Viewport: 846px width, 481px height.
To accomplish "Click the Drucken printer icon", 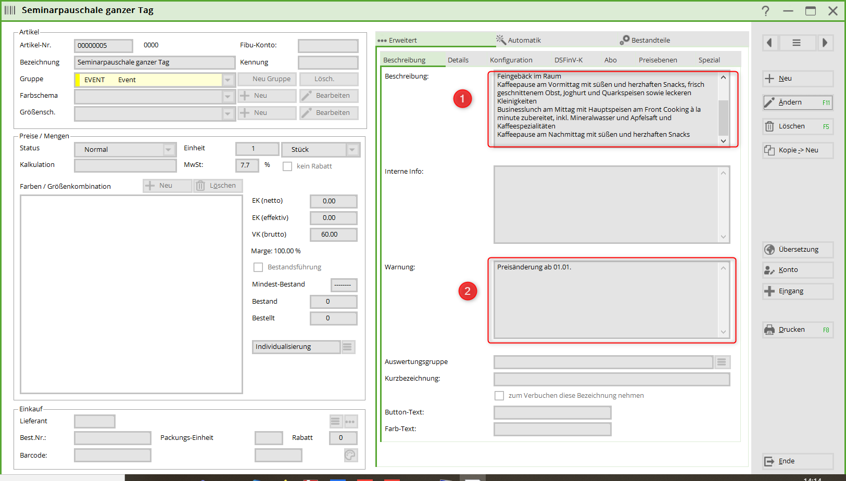I will click(x=769, y=330).
